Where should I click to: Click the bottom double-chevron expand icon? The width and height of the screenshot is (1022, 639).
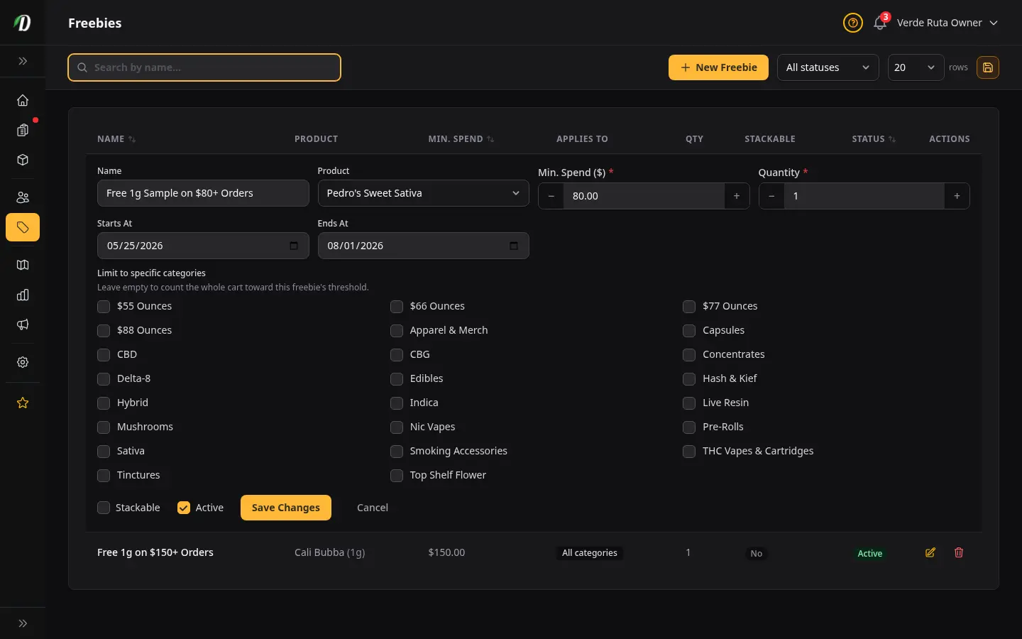pos(23,623)
